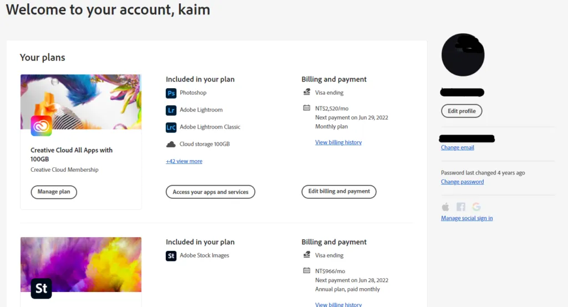
Task: Follow the Change password link
Action: coord(462,182)
